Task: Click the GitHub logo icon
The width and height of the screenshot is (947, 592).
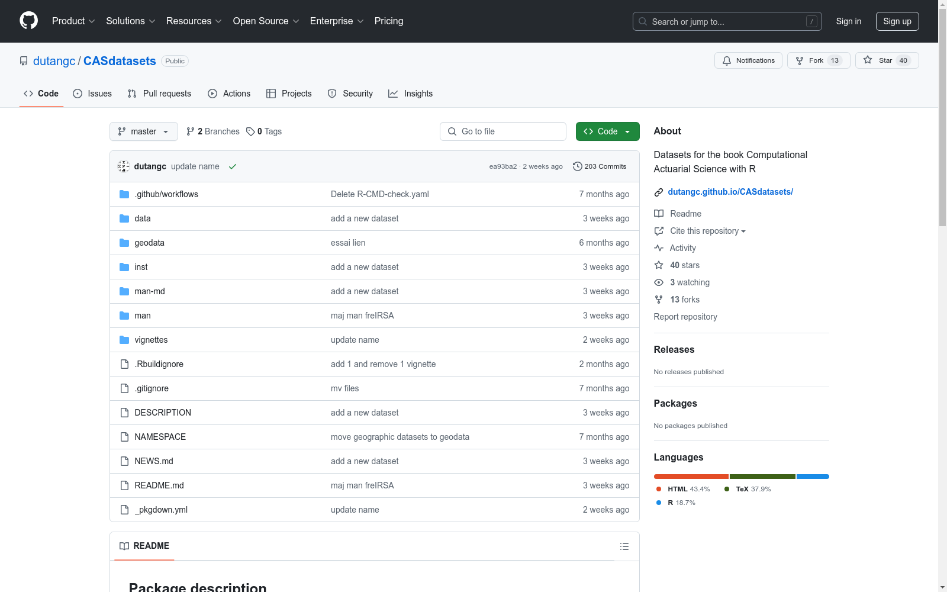Action: (x=28, y=21)
